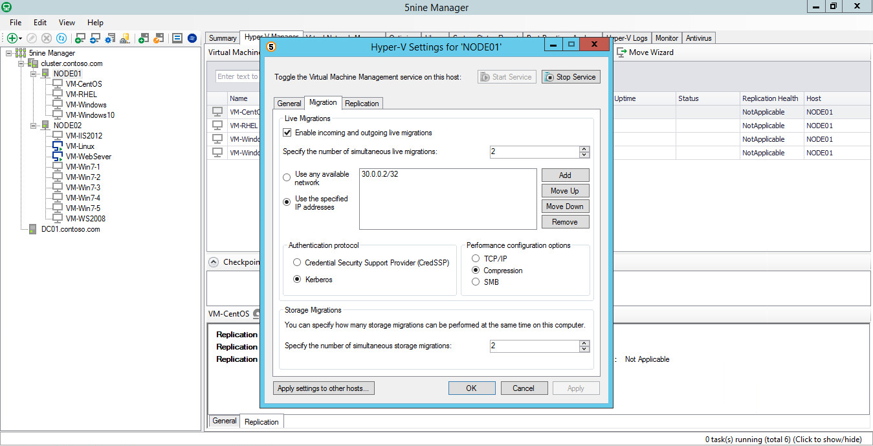The width and height of the screenshot is (873, 446).
Task: Open the Edit menu
Action: click(40, 23)
